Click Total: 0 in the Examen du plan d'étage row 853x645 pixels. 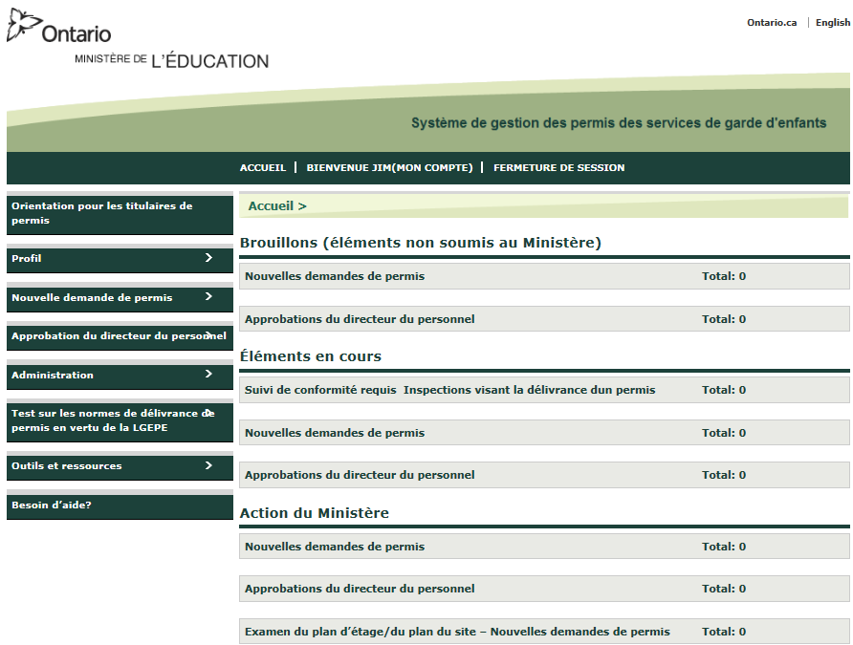(724, 632)
